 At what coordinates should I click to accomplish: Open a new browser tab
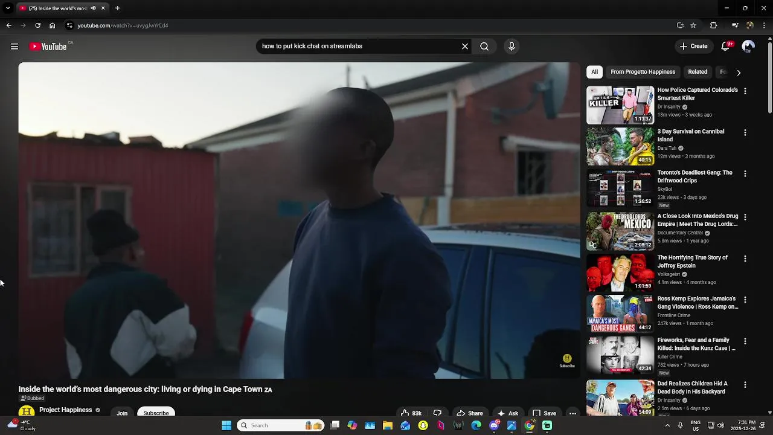[117, 8]
